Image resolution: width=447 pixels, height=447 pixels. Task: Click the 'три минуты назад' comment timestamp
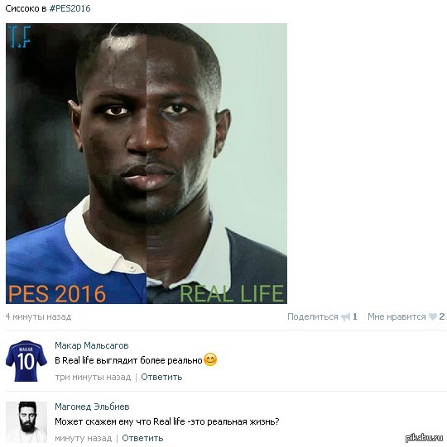tap(93, 377)
